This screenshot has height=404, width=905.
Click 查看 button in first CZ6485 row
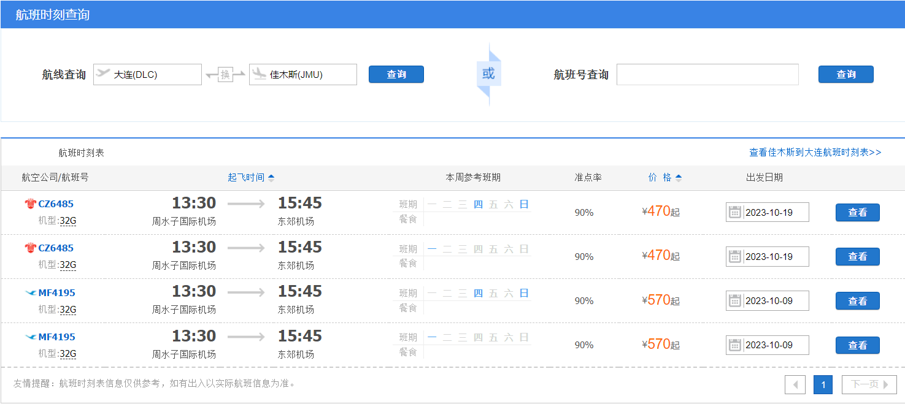858,212
